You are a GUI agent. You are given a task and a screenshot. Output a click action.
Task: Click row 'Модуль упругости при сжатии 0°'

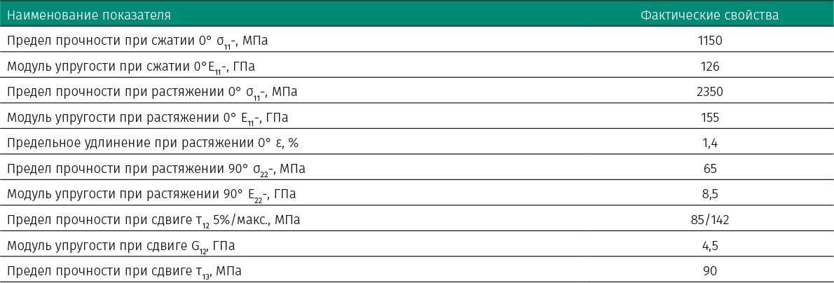click(417, 66)
